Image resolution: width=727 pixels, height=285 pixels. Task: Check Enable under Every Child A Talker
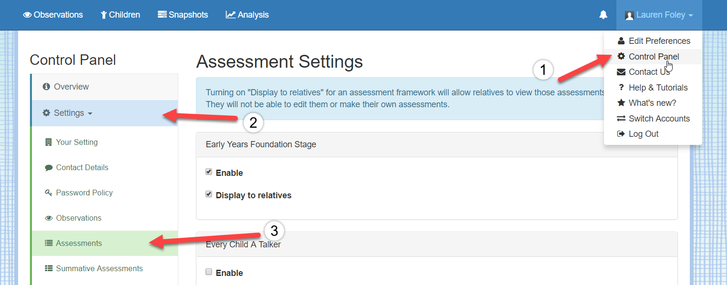tap(209, 272)
